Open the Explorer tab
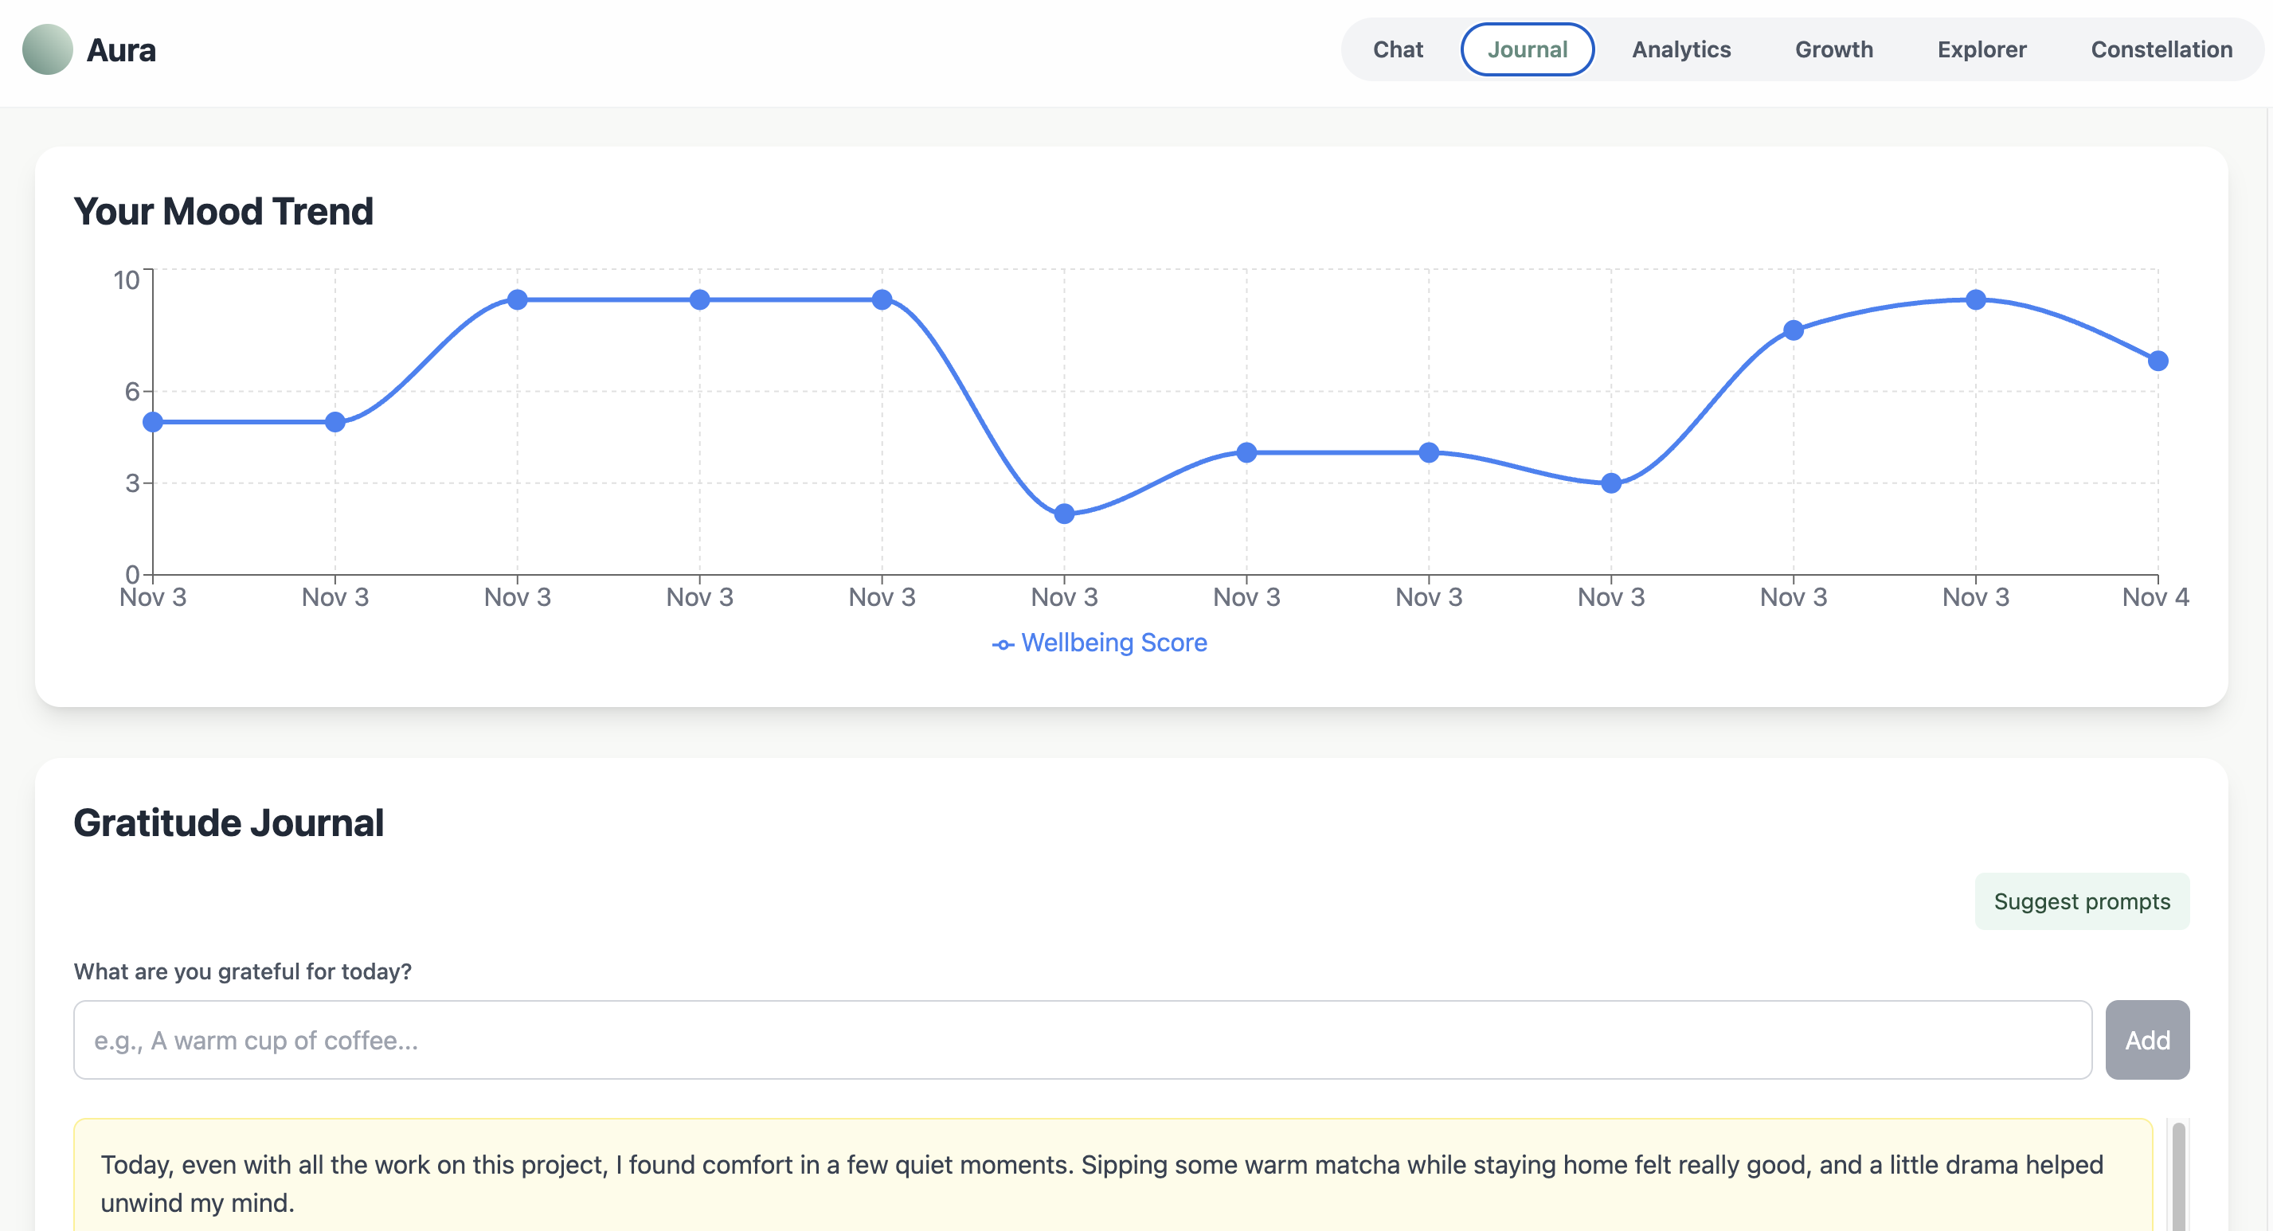Image resolution: width=2273 pixels, height=1231 pixels. (1981, 49)
